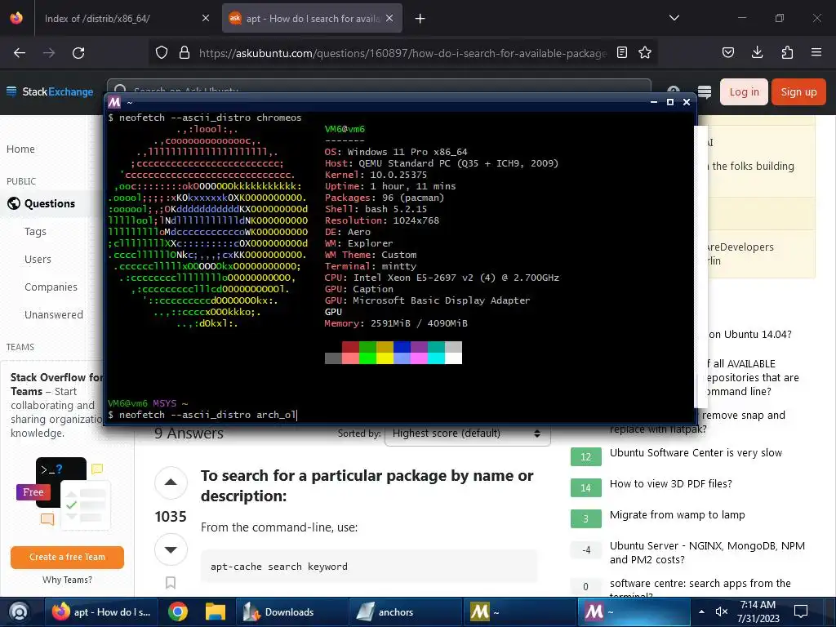The image size is (836, 627).
Task: Click the cyan neofetch color block
Action: tap(436, 358)
